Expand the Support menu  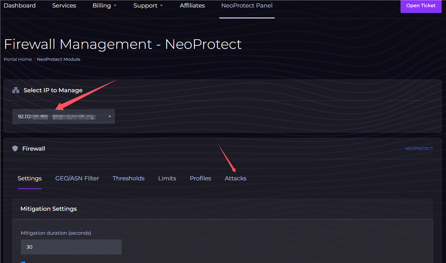tap(148, 5)
